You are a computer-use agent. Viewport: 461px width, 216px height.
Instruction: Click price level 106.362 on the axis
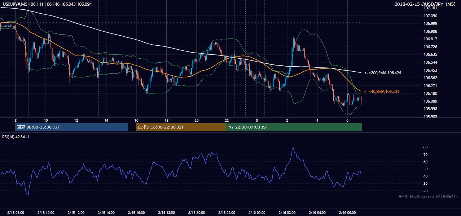[x=430, y=78]
